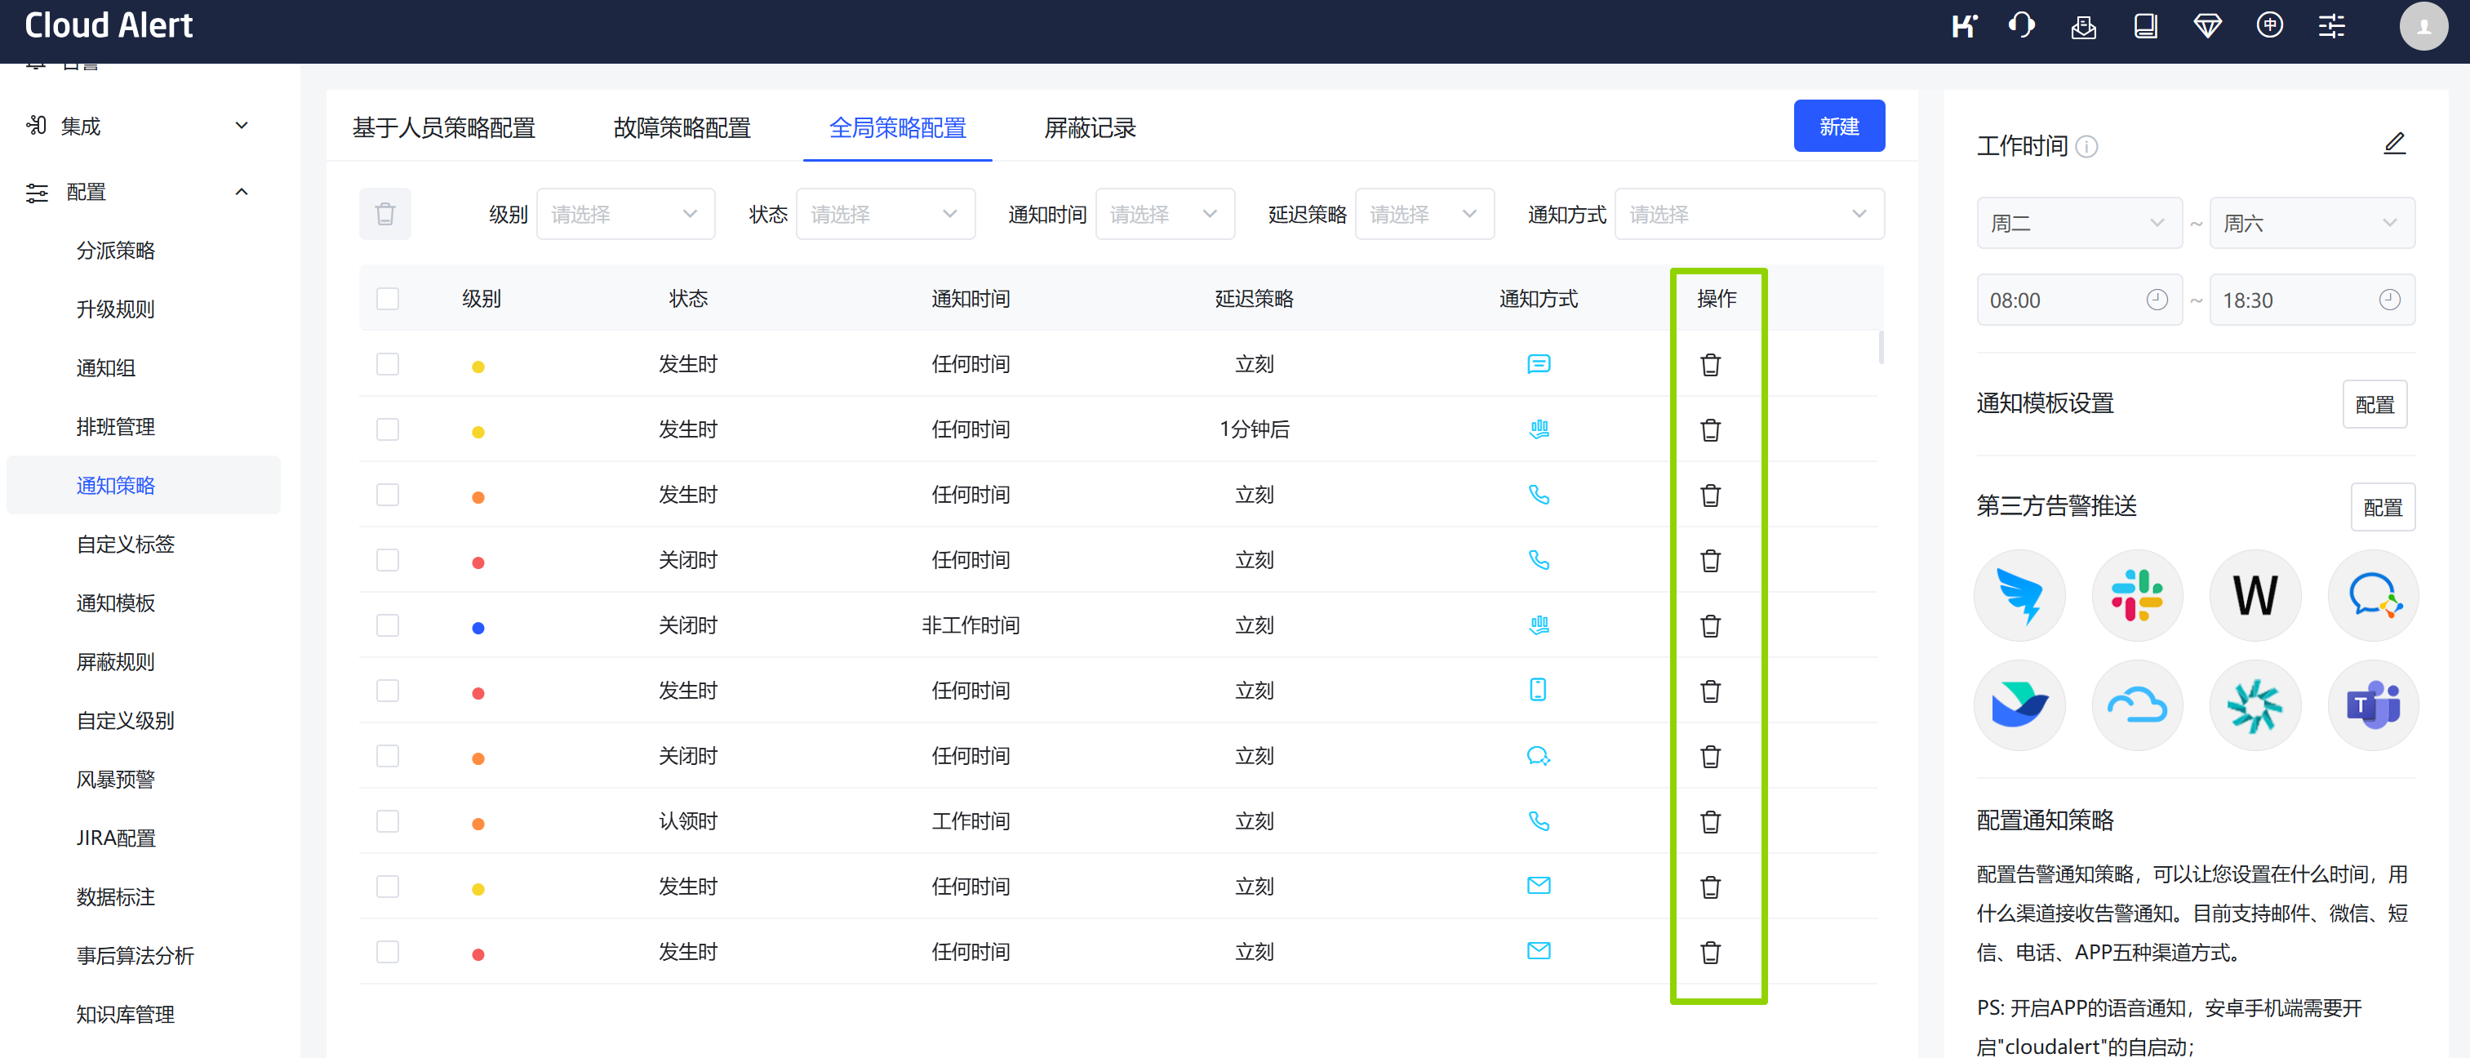2470x1058 pixels.
Task: Open the 屏蔽记录 tab
Action: click(x=1089, y=127)
